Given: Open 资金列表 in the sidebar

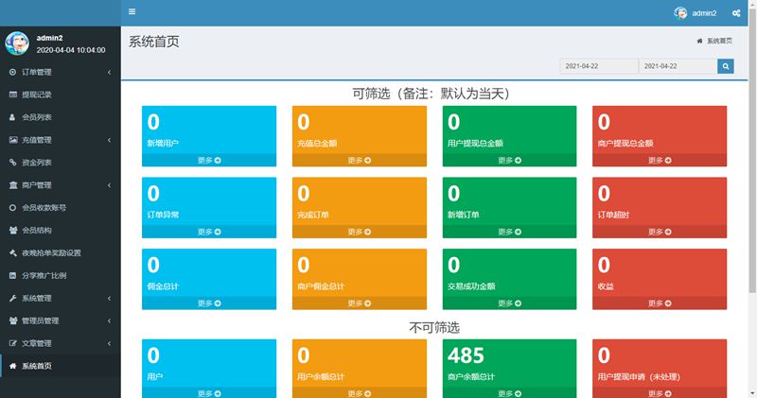Looking at the screenshot, I should [x=37, y=163].
